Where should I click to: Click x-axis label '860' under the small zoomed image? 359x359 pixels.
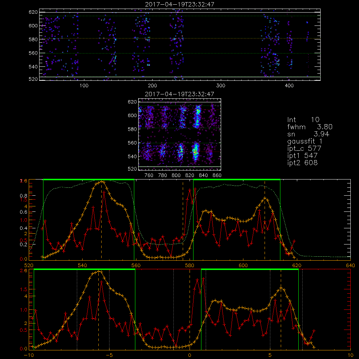tap(217, 176)
